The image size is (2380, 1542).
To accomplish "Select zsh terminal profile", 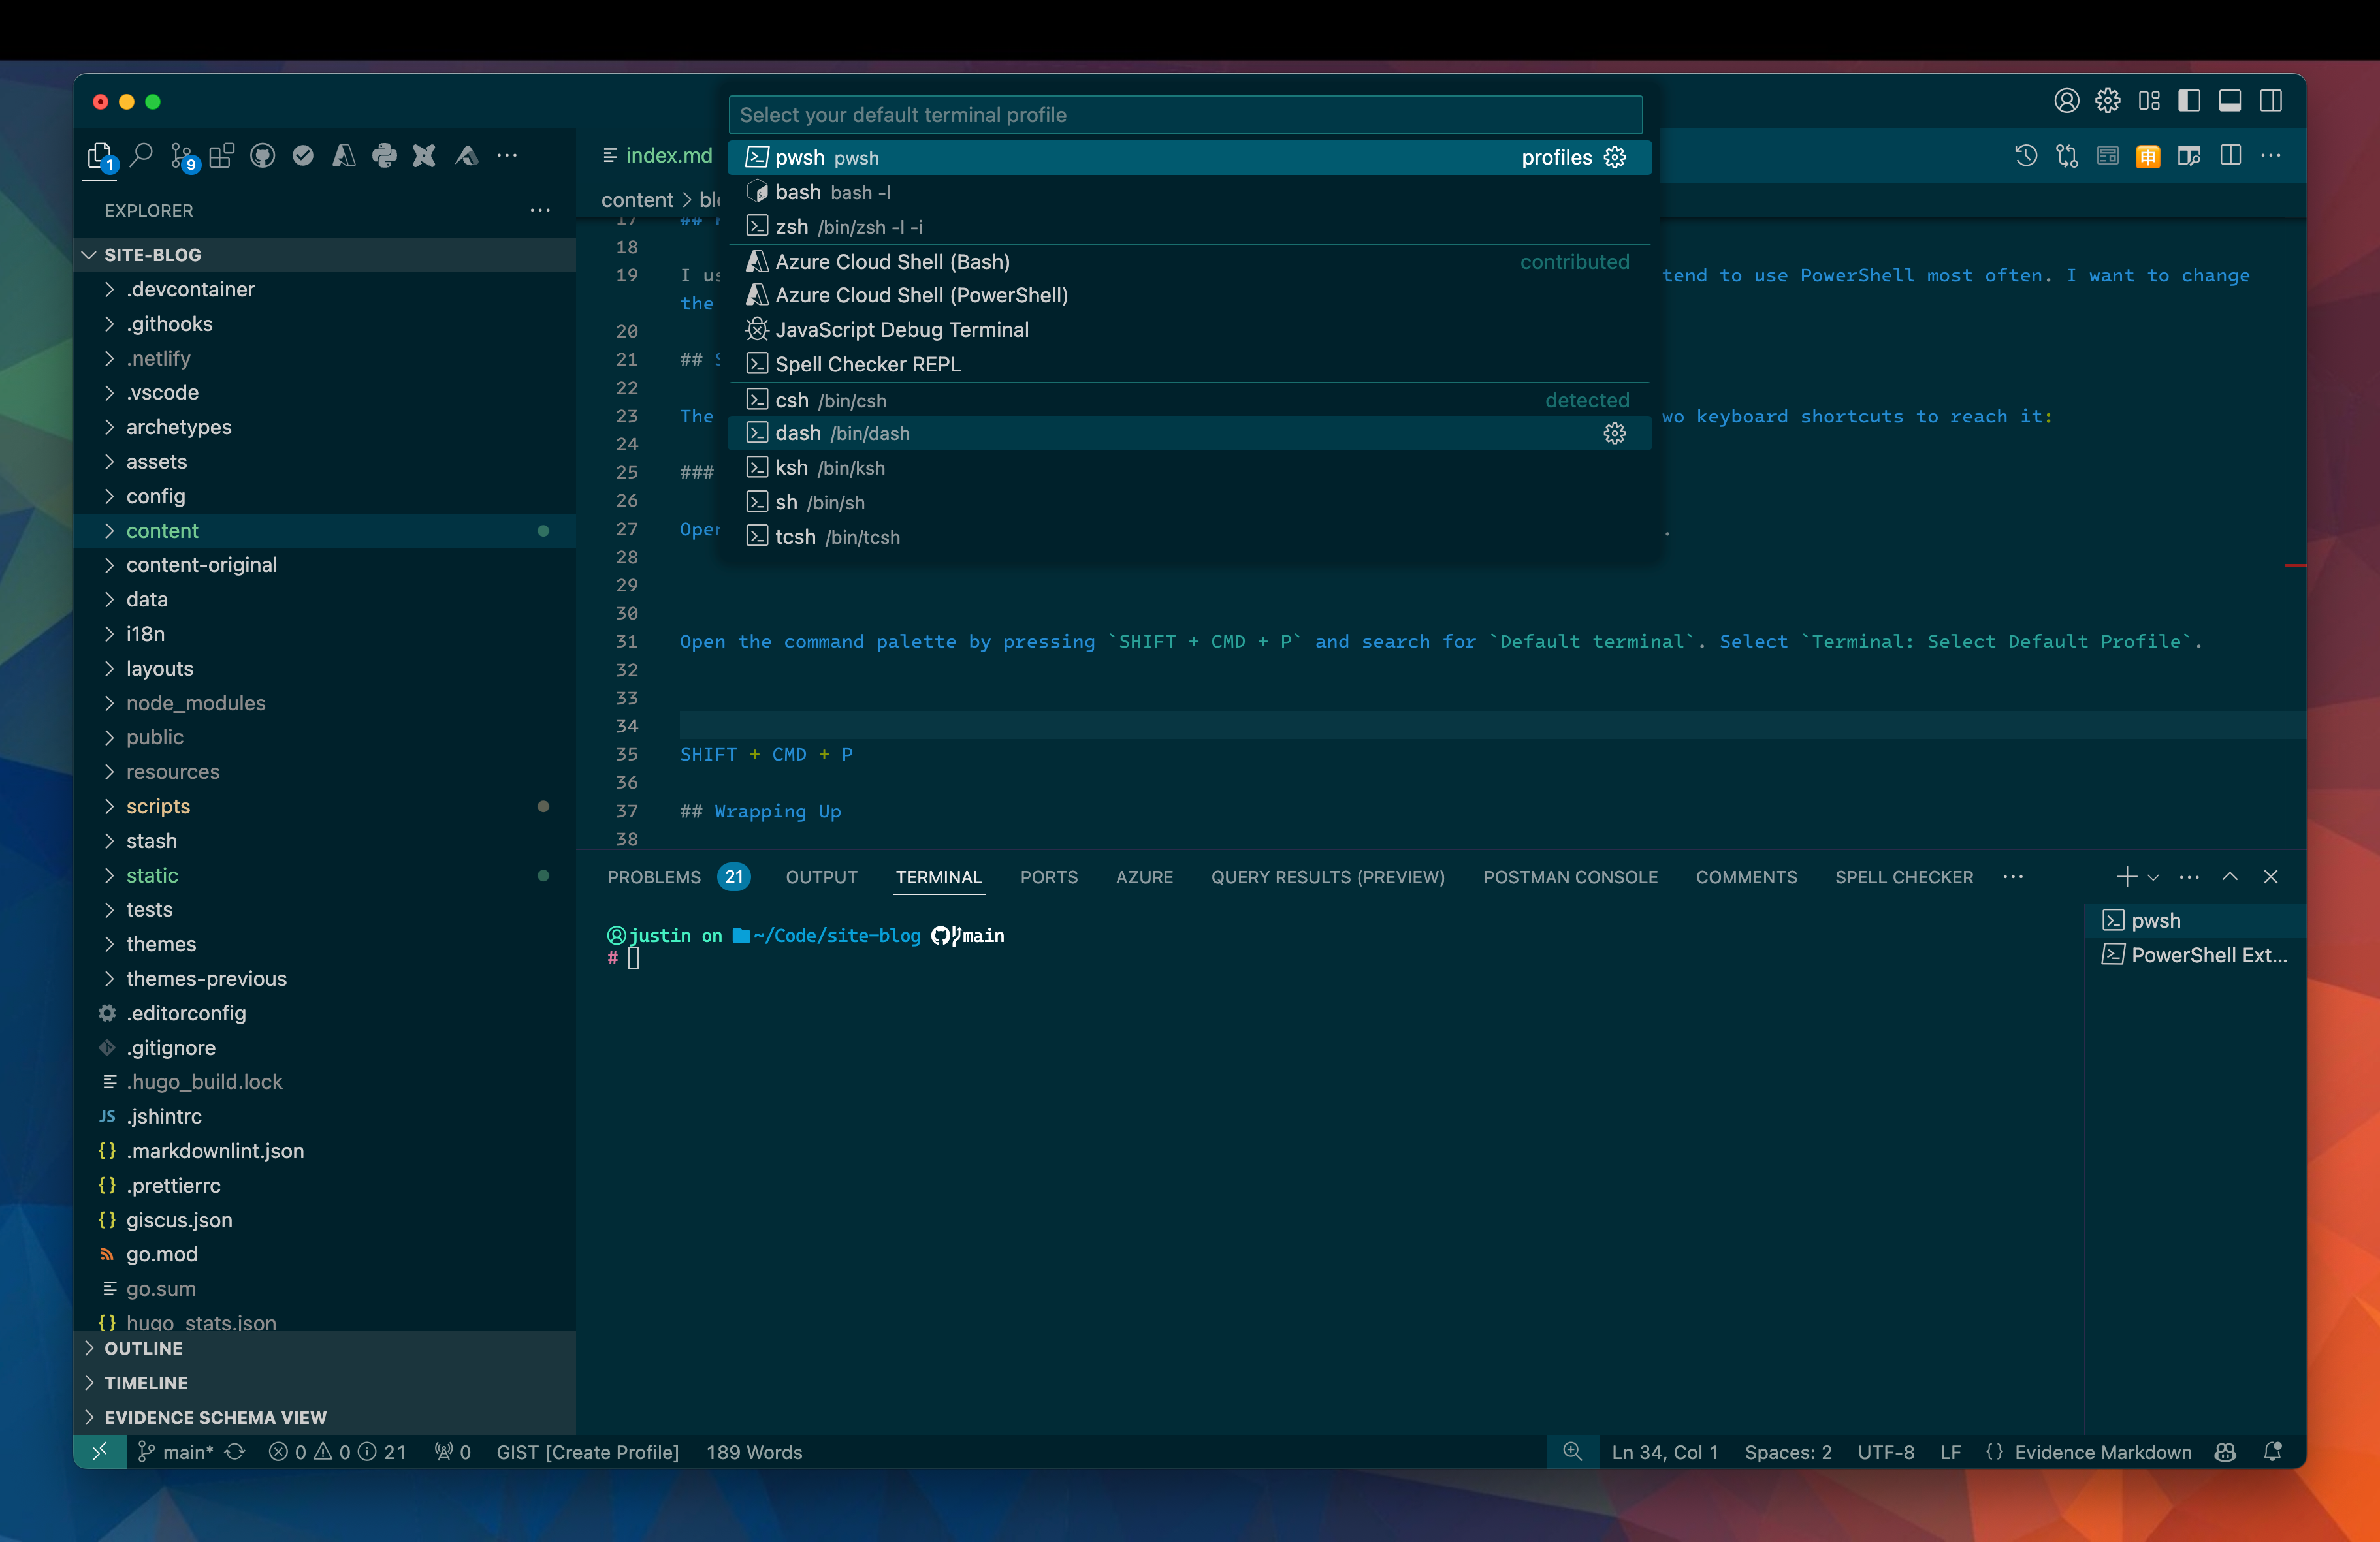I will (791, 227).
